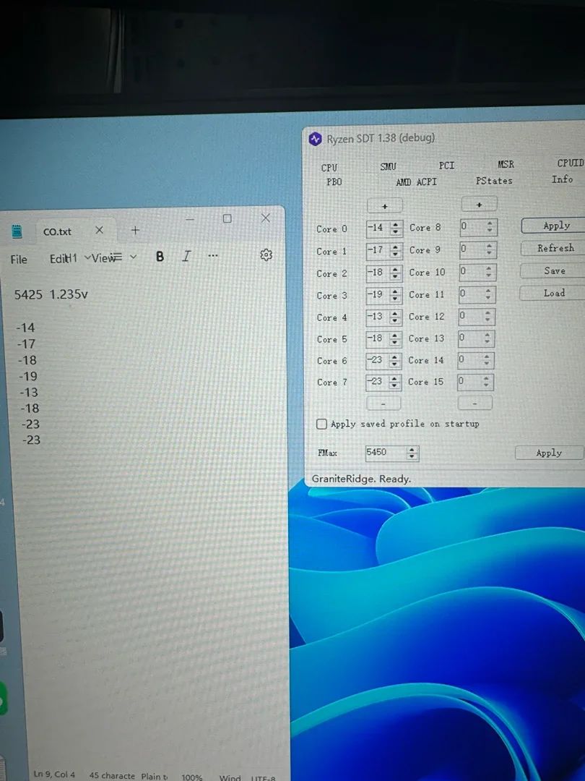Viewport: 585px width, 781px height.
Task: Toggle Italic formatting in Notepad
Action: click(x=186, y=256)
